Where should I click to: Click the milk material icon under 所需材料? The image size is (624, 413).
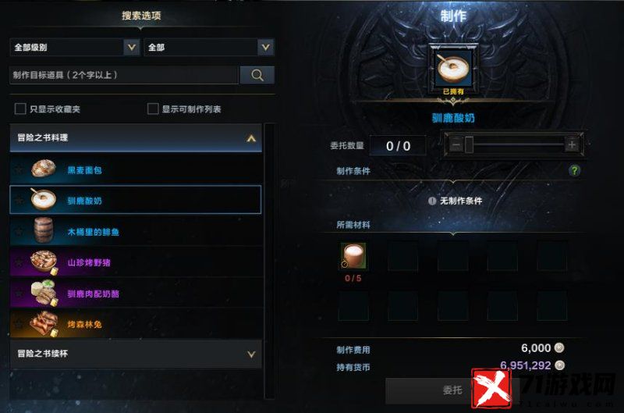point(353,256)
